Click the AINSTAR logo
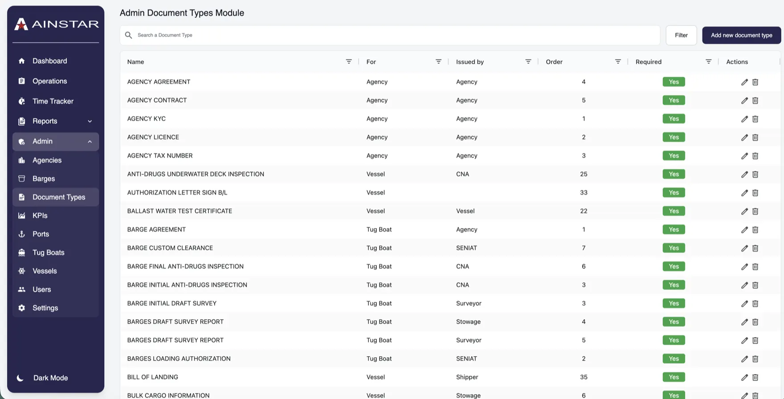The width and height of the screenshot is (784, 399). click(x=56, y=24)
